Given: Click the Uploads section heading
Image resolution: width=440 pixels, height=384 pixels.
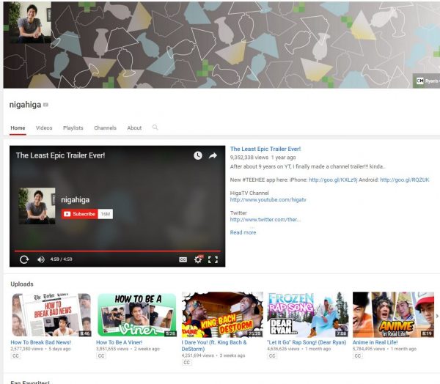Looking at the screenshot, I should coord(22,284).
